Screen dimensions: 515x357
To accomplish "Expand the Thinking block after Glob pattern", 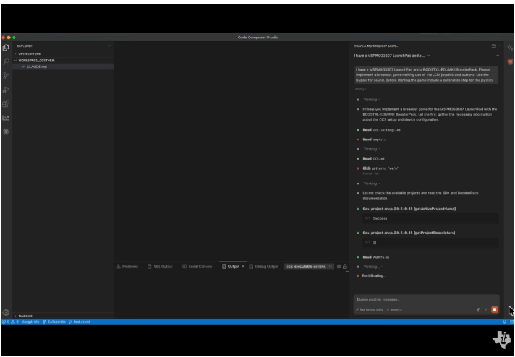I will pos(372,183).
